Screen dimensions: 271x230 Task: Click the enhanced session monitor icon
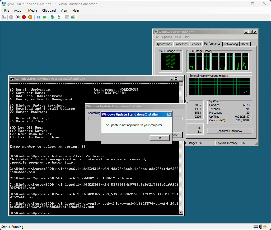(x=67, y=17)
